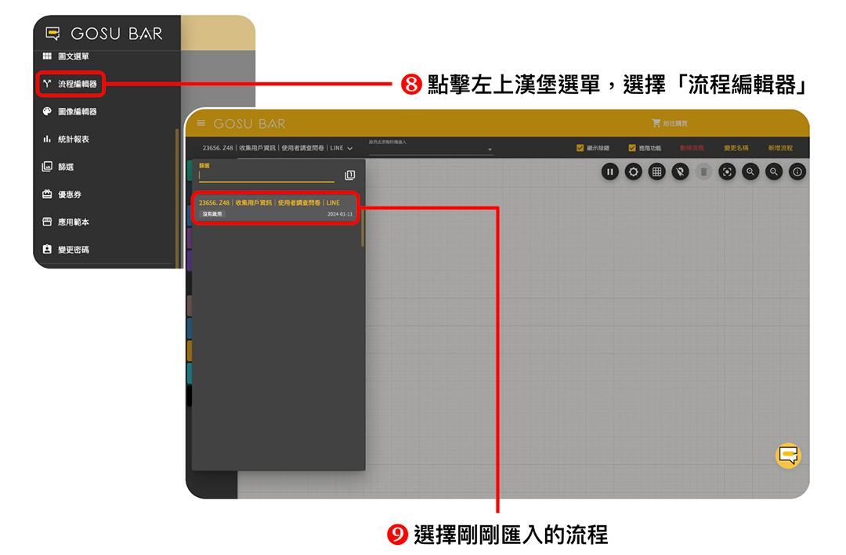Click the 優惠券 coupon icon
Viewport: 846px width, 555px height.
tap(47, 194)
